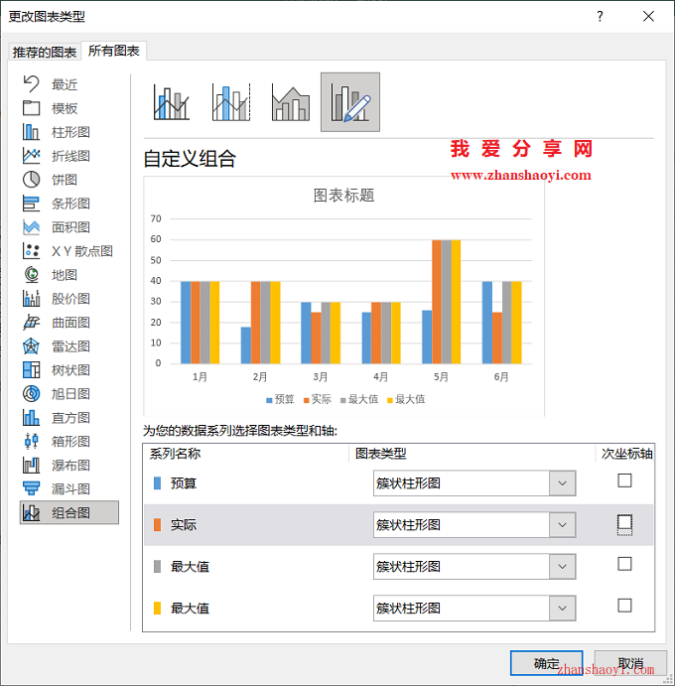Screen dimensions: 675x686
Task: Select the 实际 series name label
Action: 184,524
